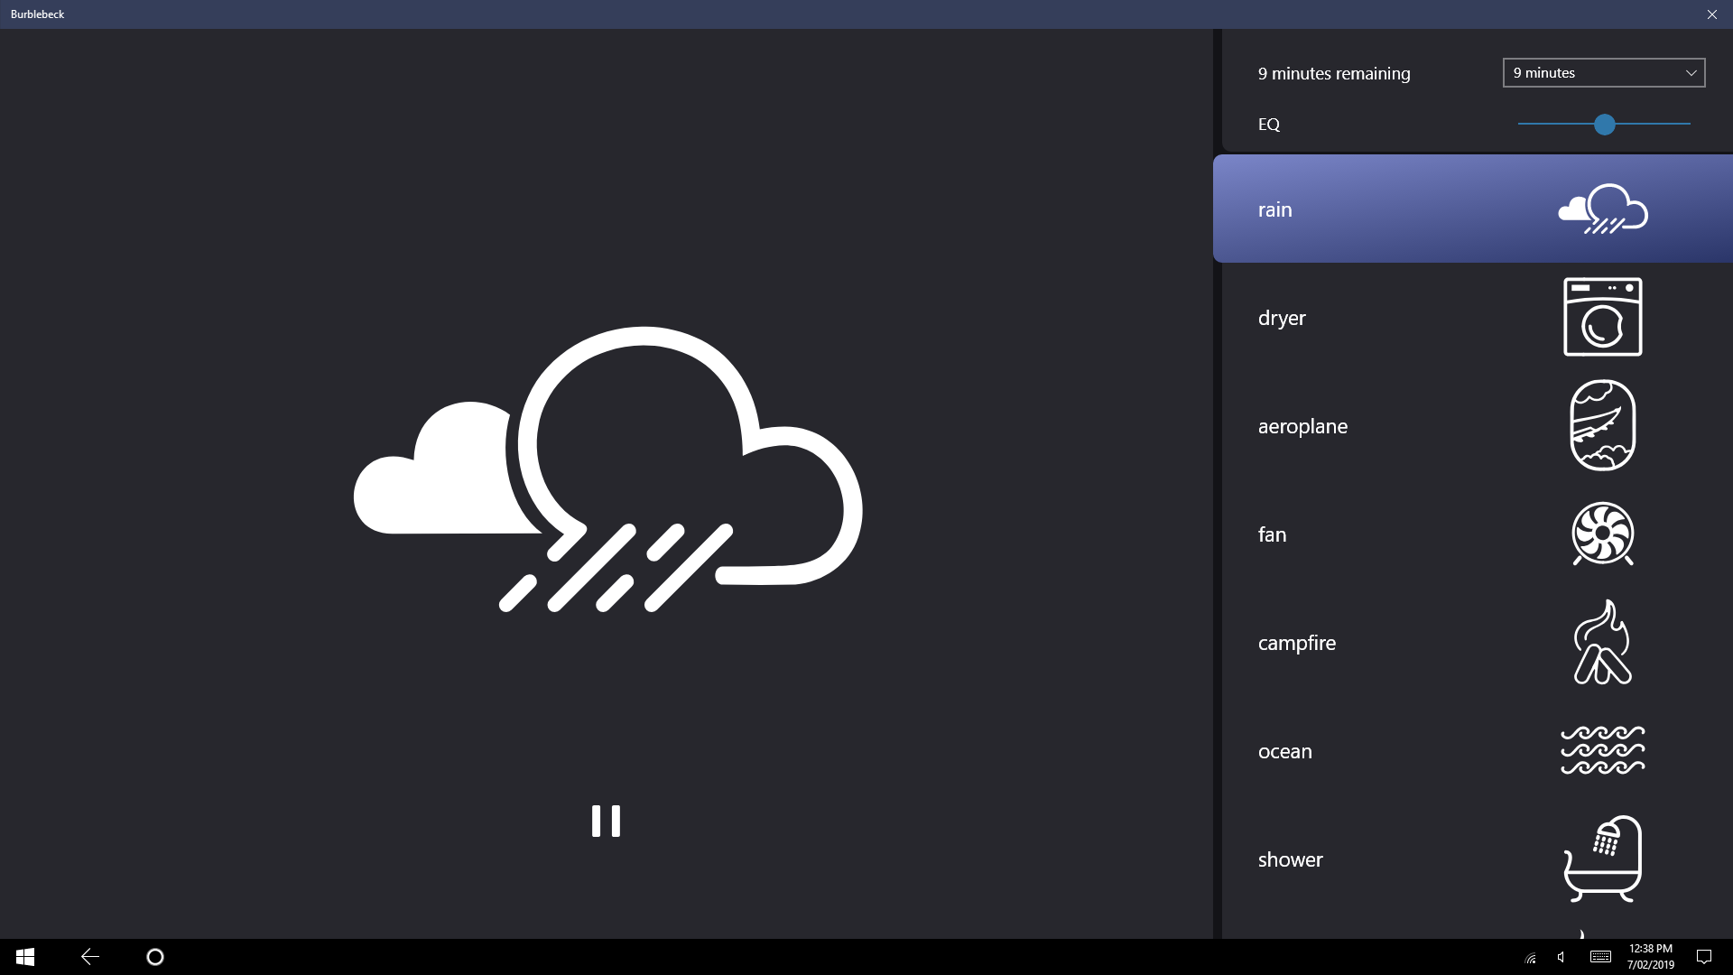Choose the ocean waves icon
The image size is (1733, 975).
[x=1602, y=750]
